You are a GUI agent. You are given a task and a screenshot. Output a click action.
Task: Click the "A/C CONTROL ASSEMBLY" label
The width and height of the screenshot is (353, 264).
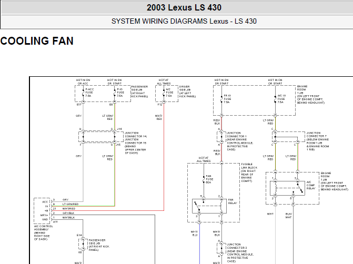(44, 233)
